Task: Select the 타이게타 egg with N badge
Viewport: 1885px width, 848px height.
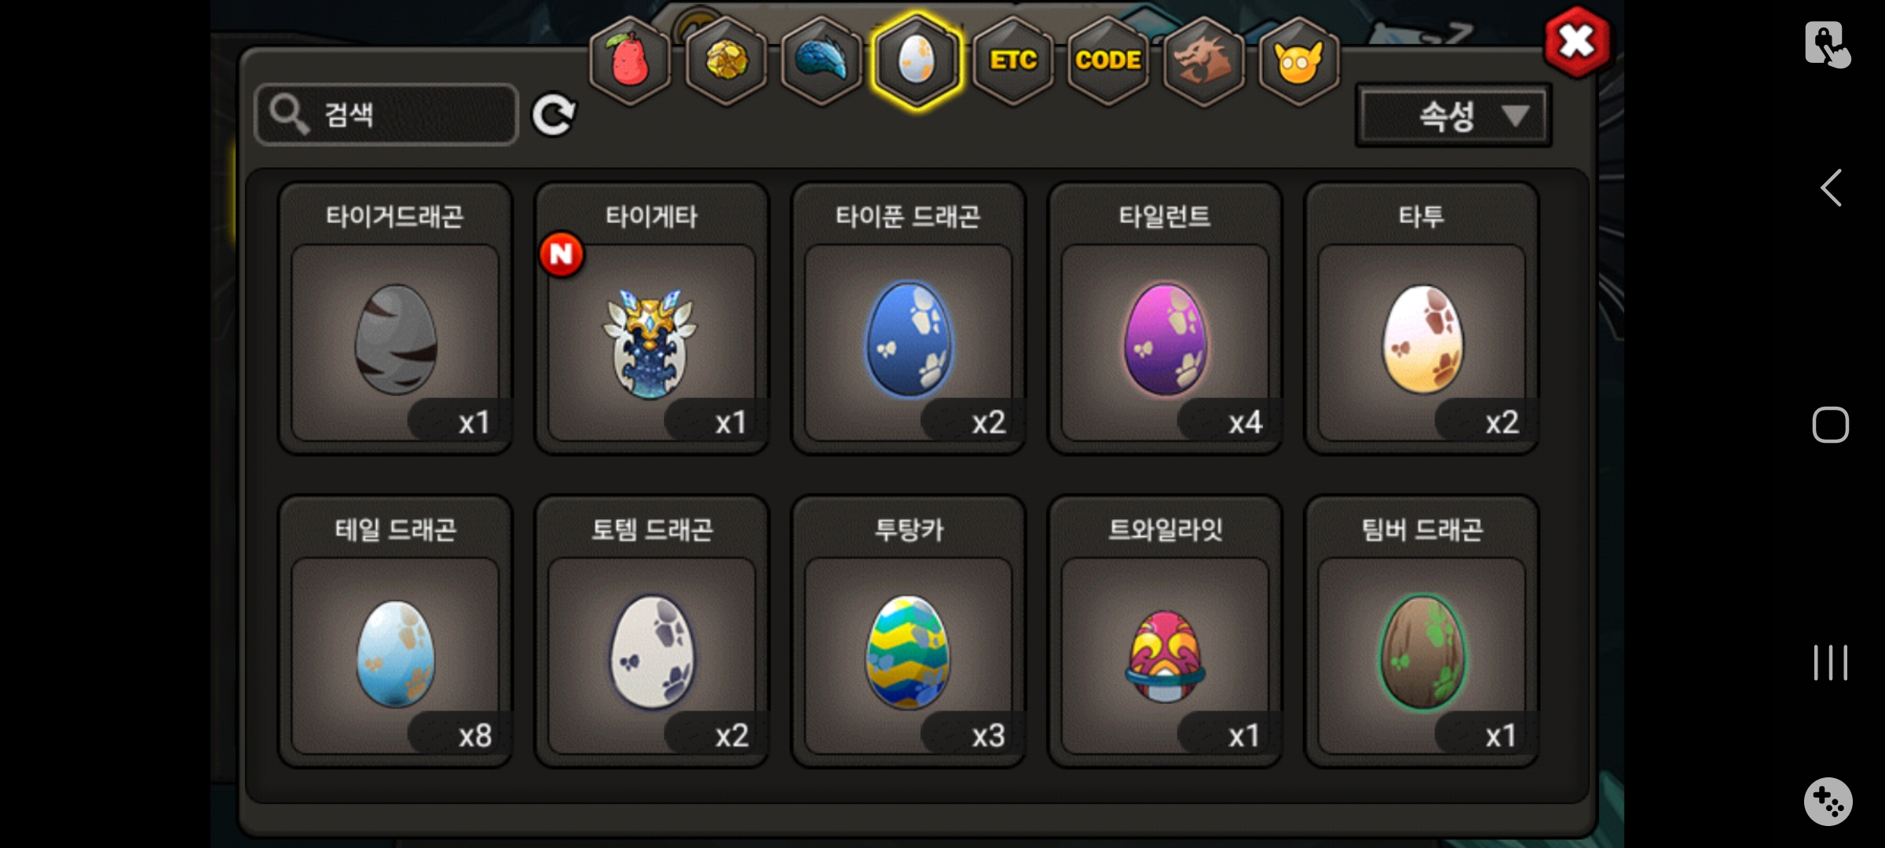Action: (x=652, y=318)
